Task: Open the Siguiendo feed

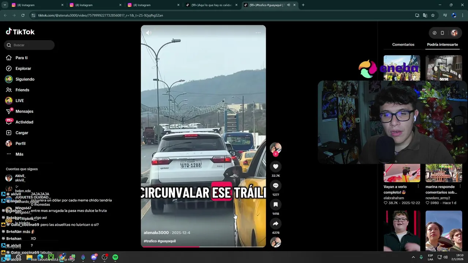Action: [x=24, y=79]
